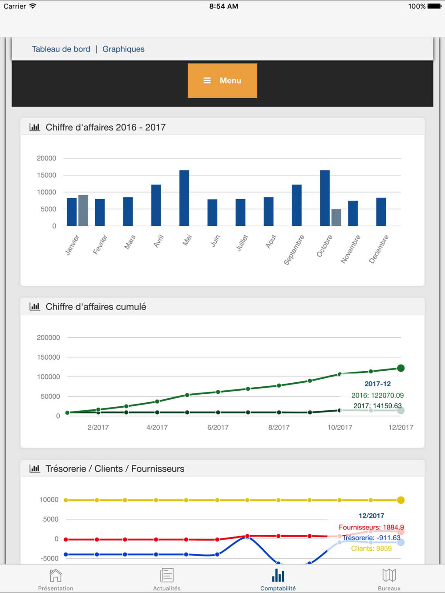Click the "10/2017" x-axis label
Image resolution: width=445 pixels, height=593 pixels.
pyautogui.click(x=340, y=427)
